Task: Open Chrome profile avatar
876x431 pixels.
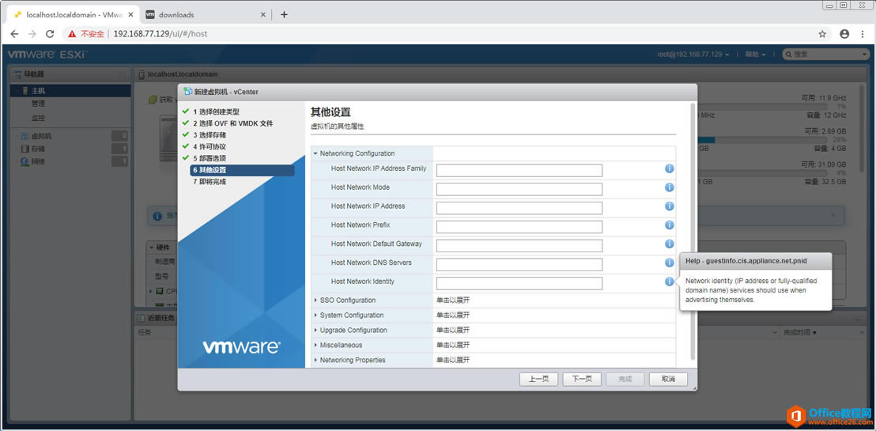Action: coord(844,34)
